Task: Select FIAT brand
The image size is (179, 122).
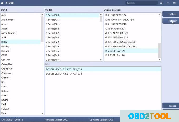Action: click(21, 104)
